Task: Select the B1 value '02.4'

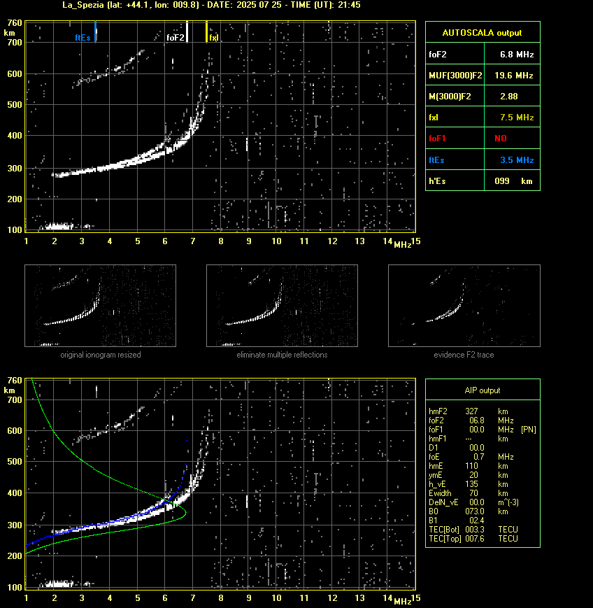Action: (x=477, y=521)
